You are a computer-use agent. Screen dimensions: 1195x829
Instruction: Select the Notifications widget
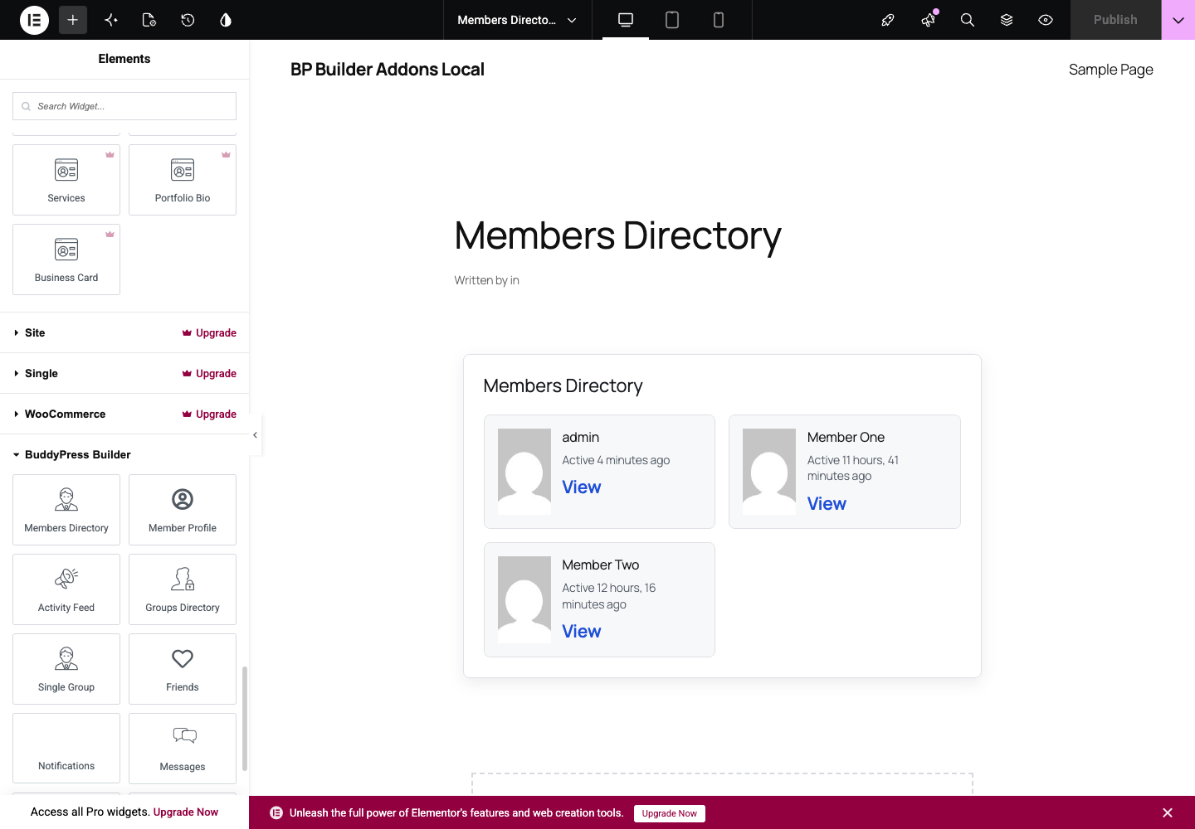(x=66, y=749)
